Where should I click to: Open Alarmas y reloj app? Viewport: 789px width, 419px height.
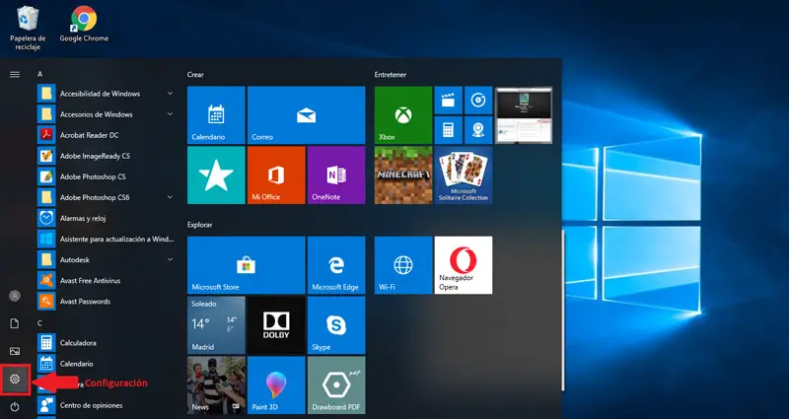107,218
